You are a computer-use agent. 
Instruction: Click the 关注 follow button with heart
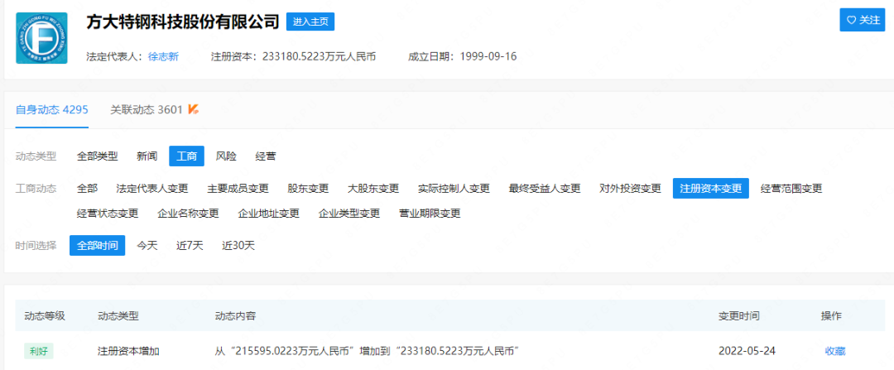[x=862, y=20]
